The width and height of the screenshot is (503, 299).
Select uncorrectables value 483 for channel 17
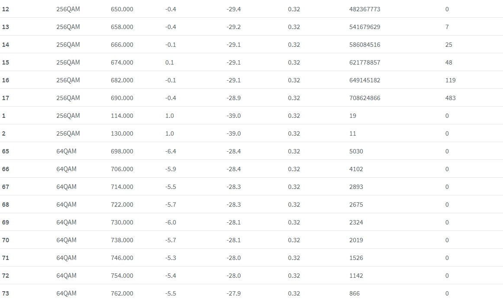(x=450, y=98)
